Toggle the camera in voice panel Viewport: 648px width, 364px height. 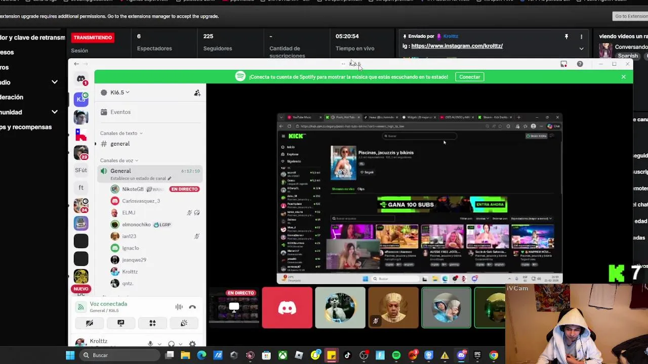pos(89,323)
